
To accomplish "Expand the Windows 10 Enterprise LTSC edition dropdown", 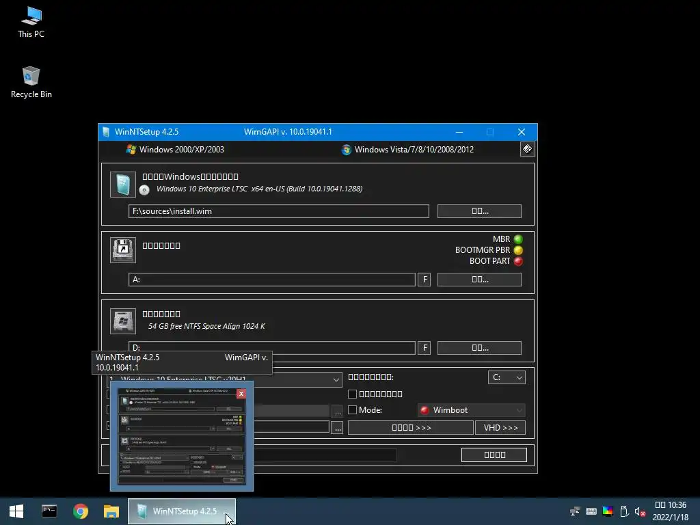I will (x=336, y=379).
